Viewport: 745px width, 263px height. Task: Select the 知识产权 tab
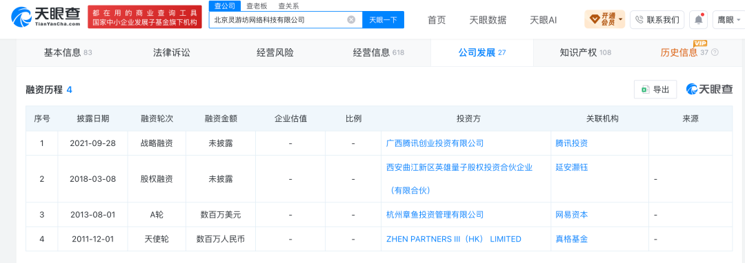[586, 52]
